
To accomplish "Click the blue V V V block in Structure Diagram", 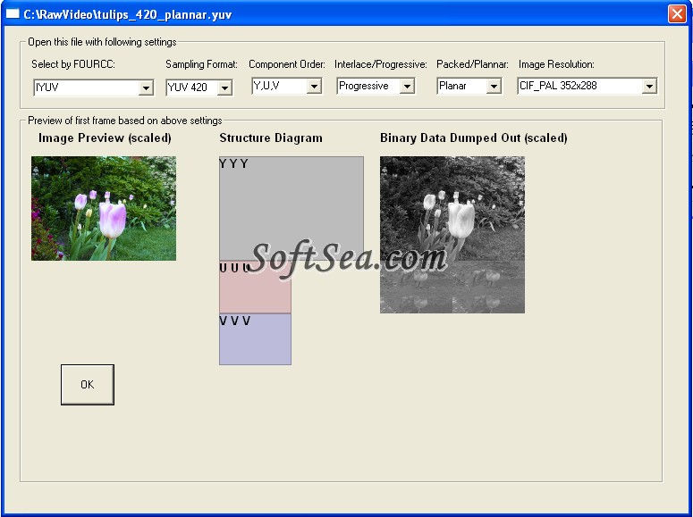I will [x=255, y=339].
